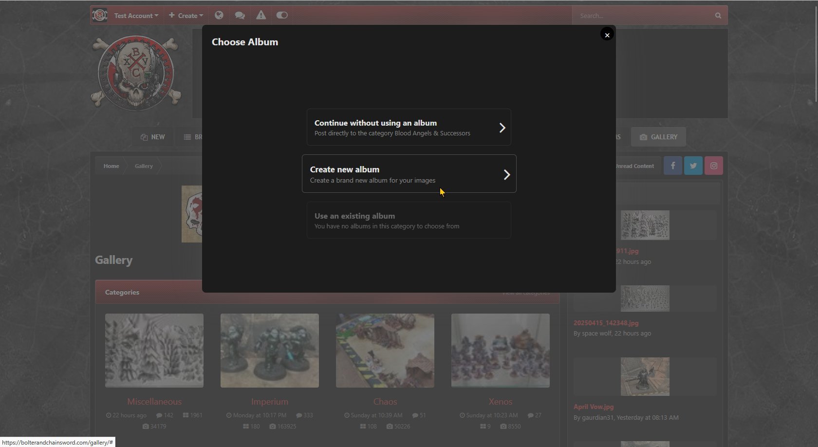Open the Twitter social link icon

tap(693, 166)
